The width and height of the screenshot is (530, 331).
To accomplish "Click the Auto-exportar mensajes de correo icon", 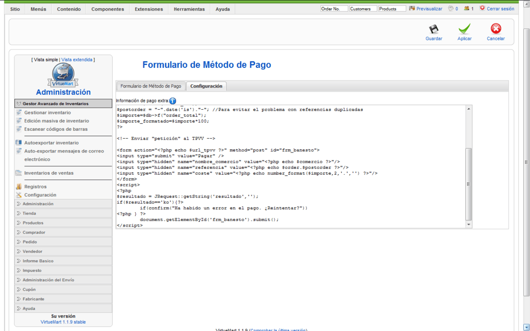I will pos(19,151).
